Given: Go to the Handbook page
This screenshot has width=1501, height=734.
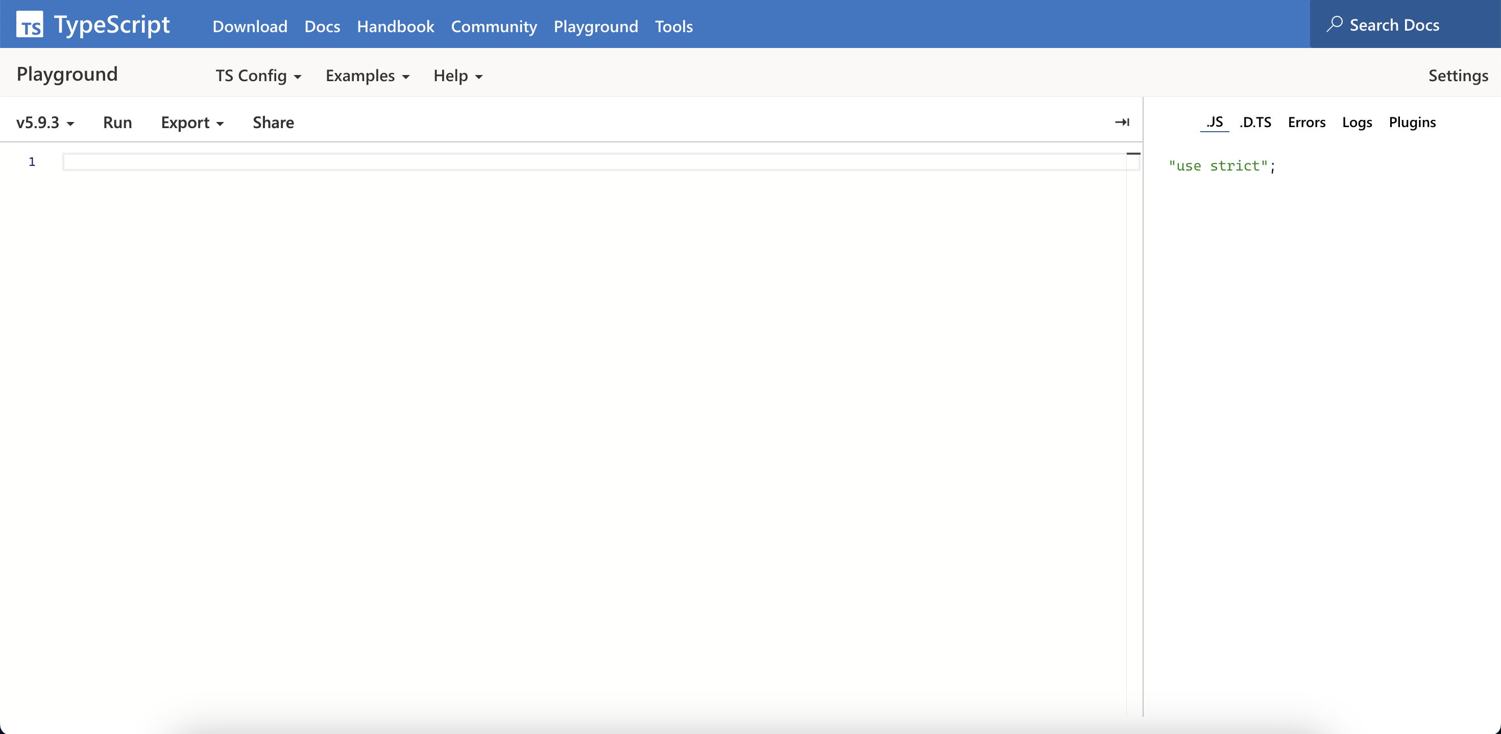Looking at the screenshot, I should point(395,26).
